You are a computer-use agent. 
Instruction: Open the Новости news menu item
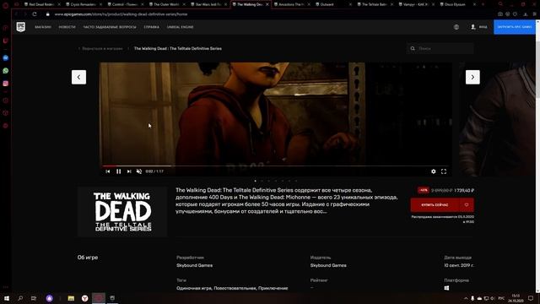(67, 27)
